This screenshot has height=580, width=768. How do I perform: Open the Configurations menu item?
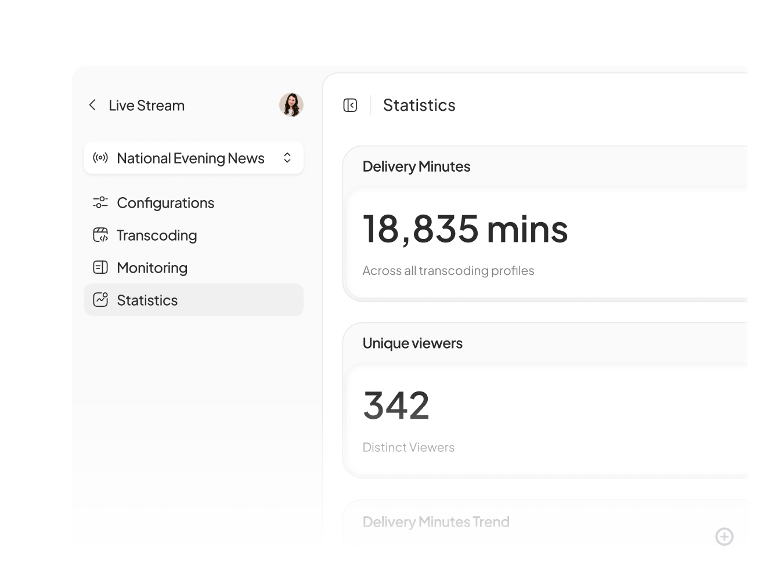(x=194, y=202)
